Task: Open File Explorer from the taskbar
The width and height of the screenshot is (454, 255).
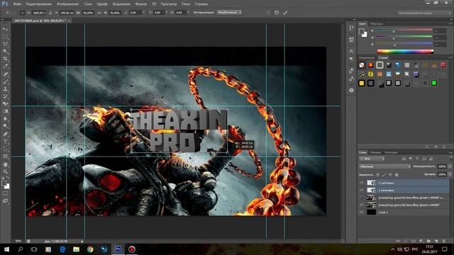Action: [76, 249]
